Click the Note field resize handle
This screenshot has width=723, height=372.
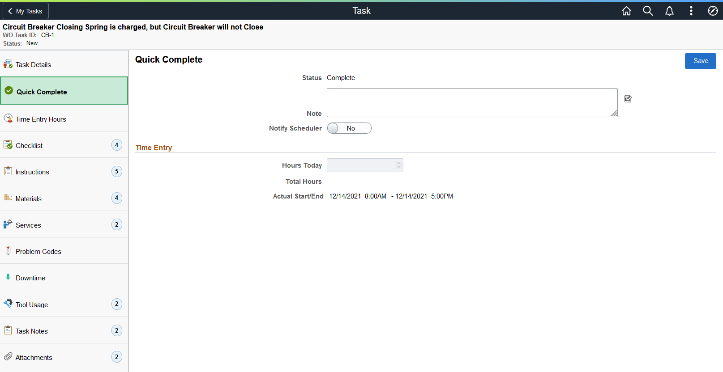click(x=614, y=114)
